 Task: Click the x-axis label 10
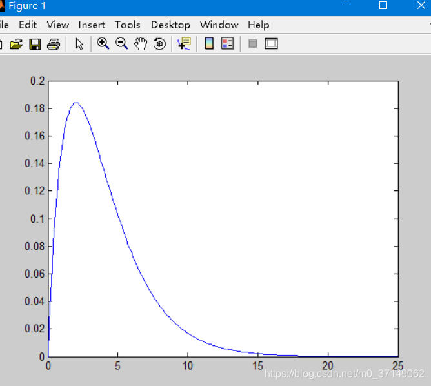click(x=188, y=366)
